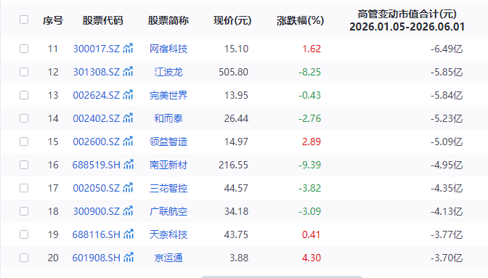Tick checkbox for row 20 京运通
Screen dimensions: 488x278
(x=24, y=258)
